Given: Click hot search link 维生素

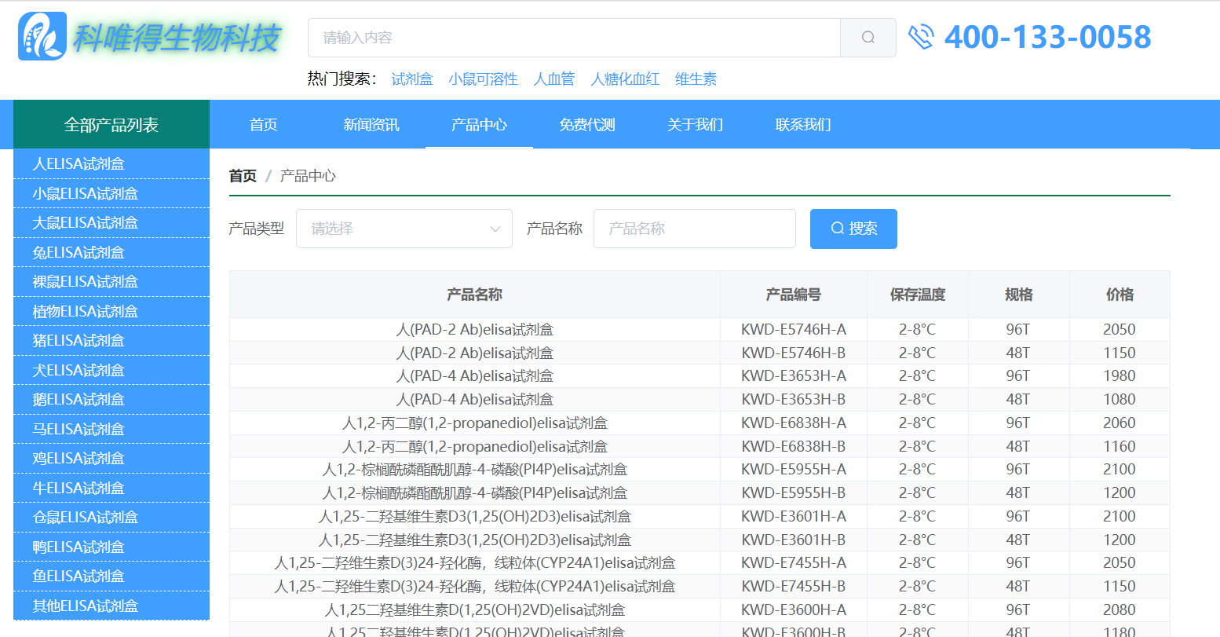Looking at the screenshot, I should (x=696, y=79).
